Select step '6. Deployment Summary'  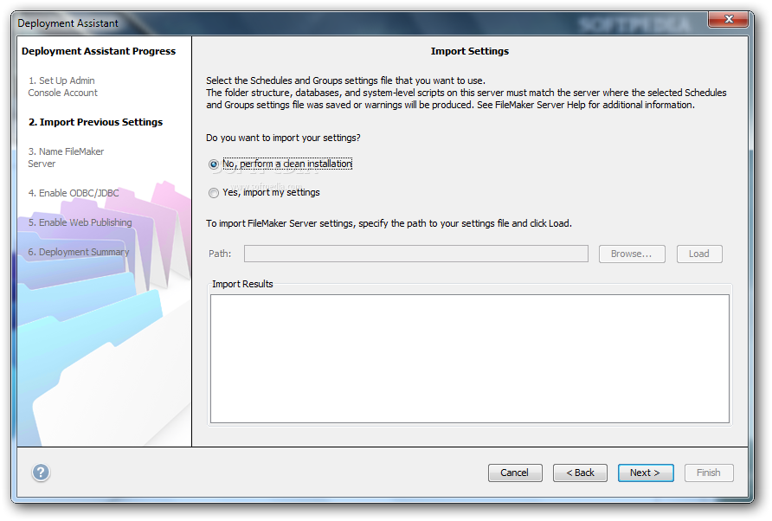[x=78, y=252]
